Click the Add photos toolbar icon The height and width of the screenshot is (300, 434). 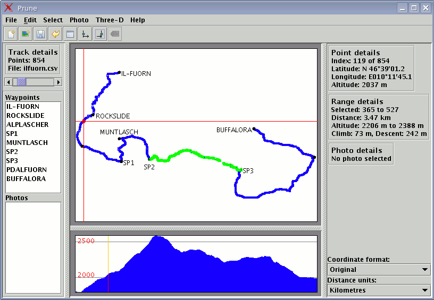(x=25, y=35)
